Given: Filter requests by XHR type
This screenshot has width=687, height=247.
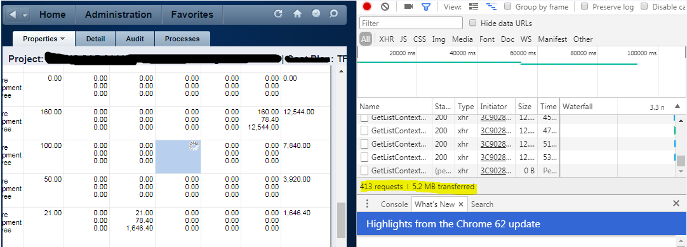Looking at the screenshot, I should pos(387,39).
